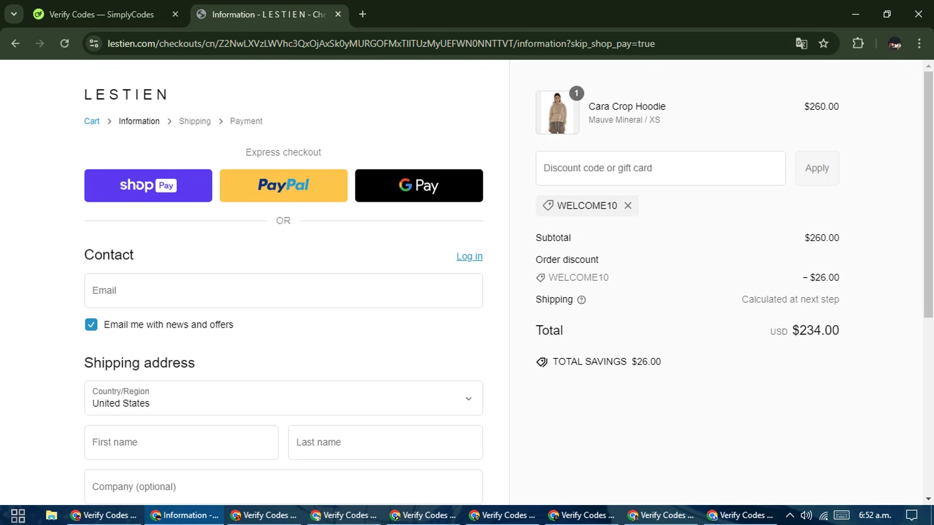Click the Mauve Mineral / XS variant text
934x525 pixels.
[624, 120]
